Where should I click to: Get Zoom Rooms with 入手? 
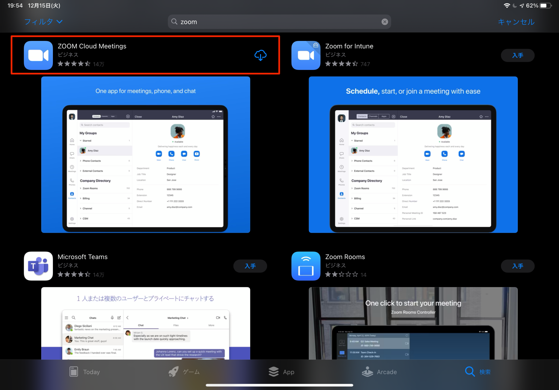pyautogui.click(x=518, y=266)
